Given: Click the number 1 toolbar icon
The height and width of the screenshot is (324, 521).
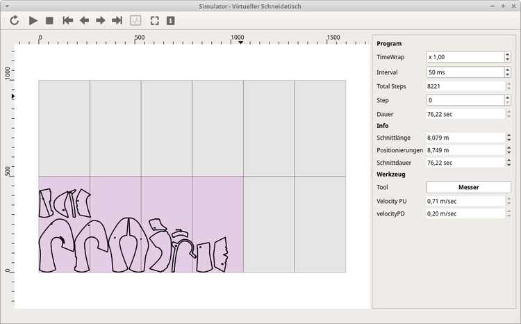Looking at the screenshot, I should [x=170, y=21].
